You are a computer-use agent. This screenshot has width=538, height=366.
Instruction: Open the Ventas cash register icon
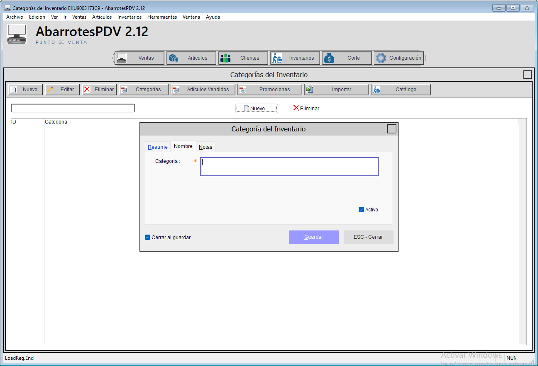pos(122,58)
